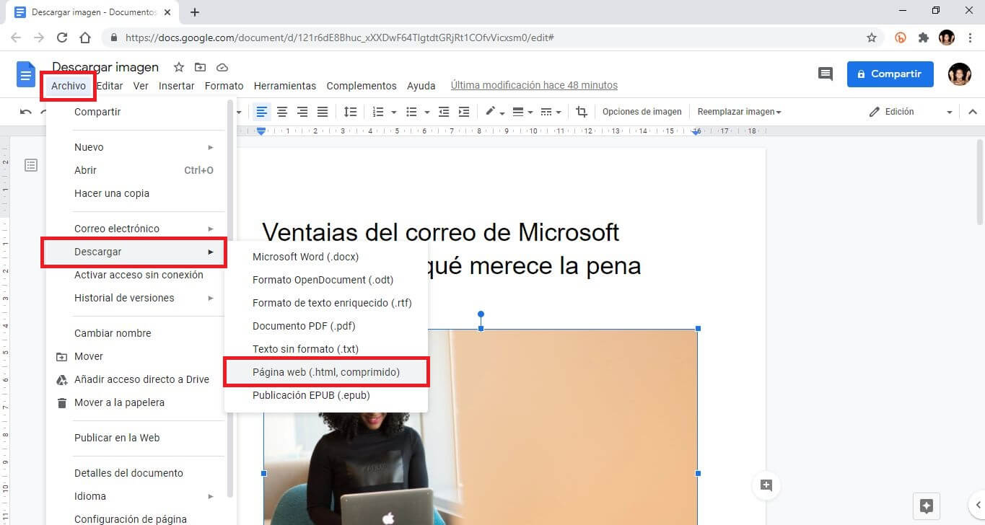Screen dimensions: 985x525
Task: Click the undo arrow in toolbar
Action: pos(26,112)
